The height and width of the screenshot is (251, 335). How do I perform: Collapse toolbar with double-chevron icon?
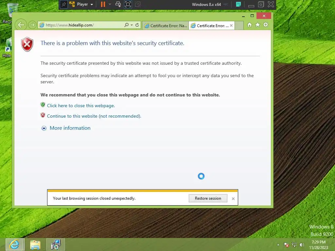[x=226, y=4]
